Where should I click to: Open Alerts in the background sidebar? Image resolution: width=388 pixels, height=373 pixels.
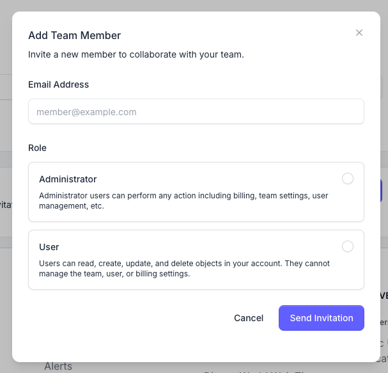point(58,367)
